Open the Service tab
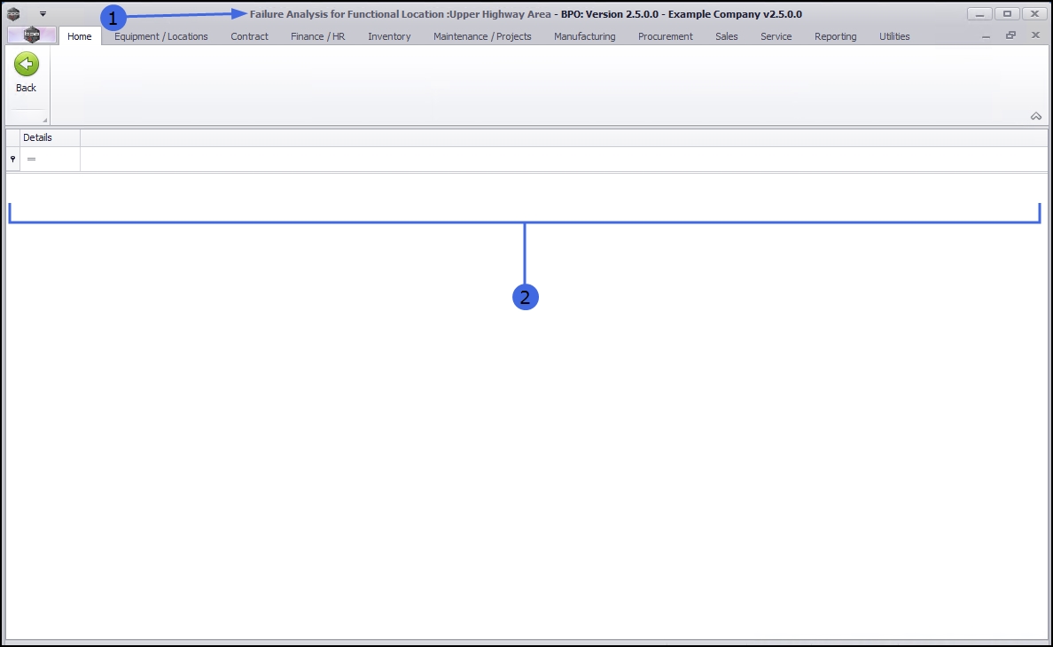The height and width of the screenshot is (647, 1053). coord(776,36)
